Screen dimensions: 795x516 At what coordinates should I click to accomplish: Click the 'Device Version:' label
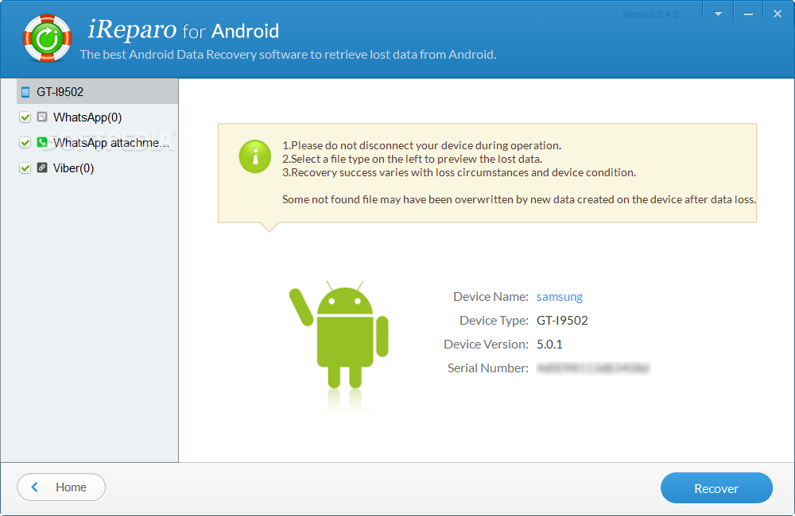(487, 345)
